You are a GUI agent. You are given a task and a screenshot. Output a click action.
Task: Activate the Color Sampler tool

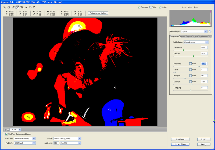tap(17, 7)
